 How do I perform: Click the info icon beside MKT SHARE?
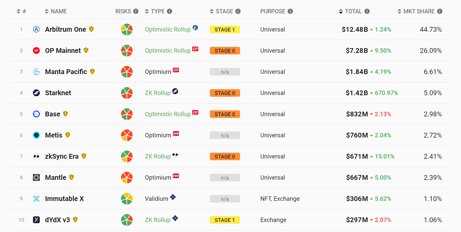tap(440, 11)
